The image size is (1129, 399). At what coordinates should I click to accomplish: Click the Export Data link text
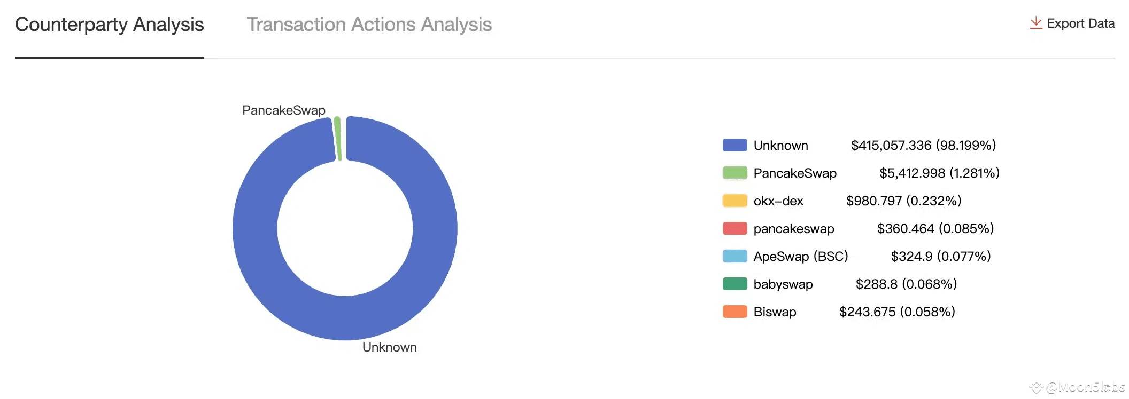pos(1080,23)
